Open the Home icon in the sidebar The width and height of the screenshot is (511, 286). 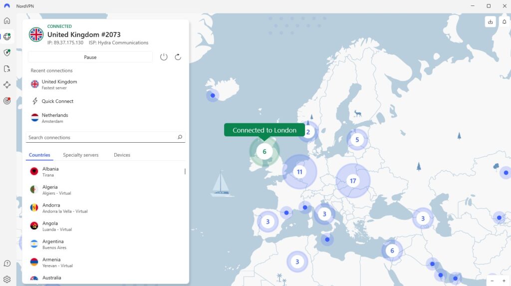coord(7,21)
